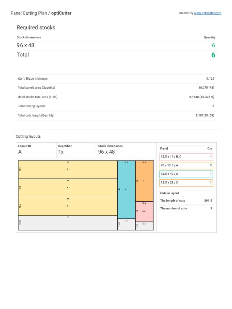The width and height of the screenshot is (232, 309).
Task: Click the 'Qty' column header
Action: click(210, 148)
